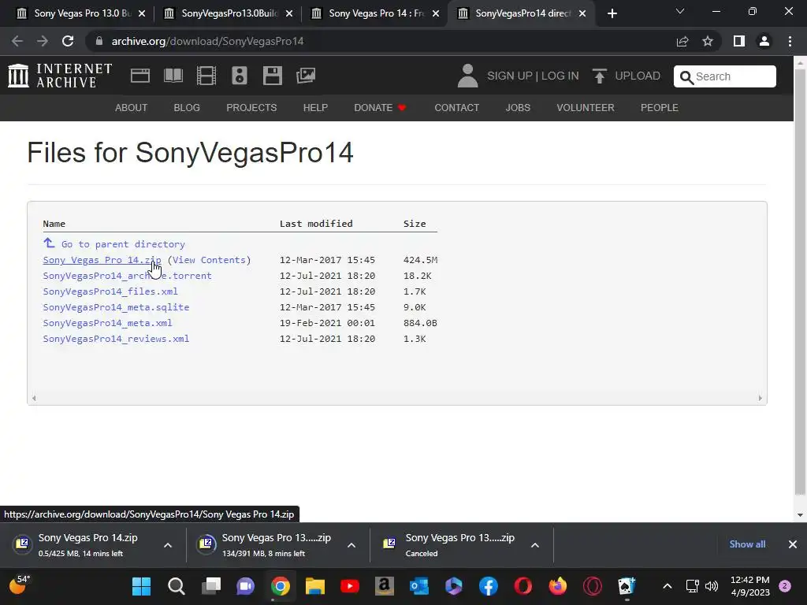Open the CONTACT menu item
This screenshot has width=807, height=605.
point(456,107)
